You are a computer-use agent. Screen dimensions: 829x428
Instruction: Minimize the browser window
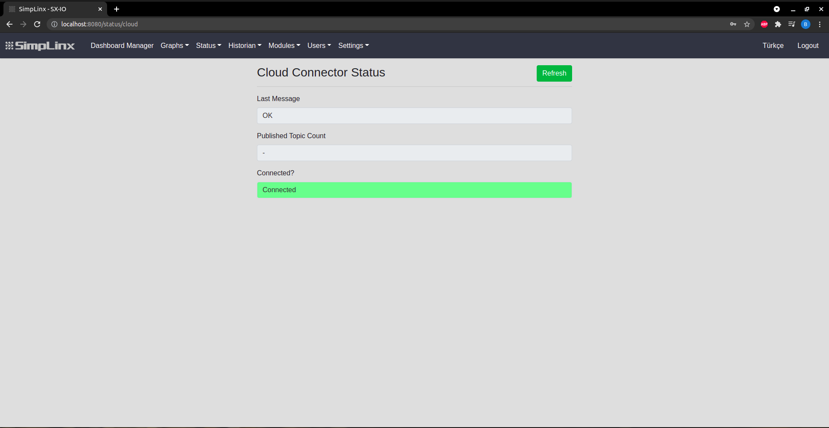pos(793,9)
